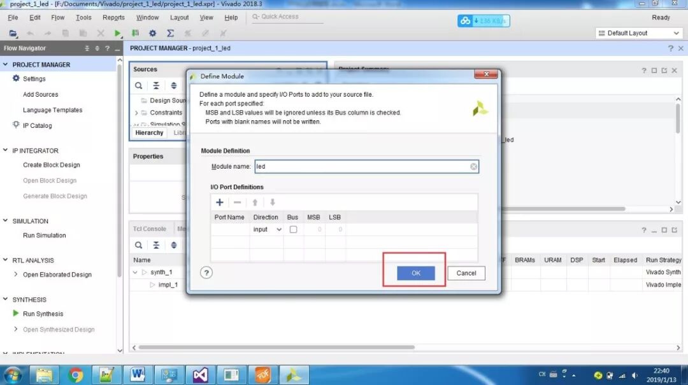688x385 pixels.
Task: Click Windows Start button
Action: coord(13,375)
